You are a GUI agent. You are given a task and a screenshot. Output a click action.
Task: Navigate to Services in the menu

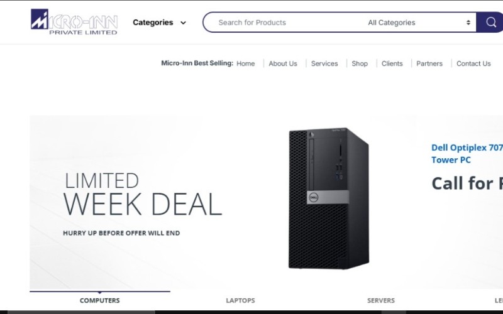click(x=324, y=63)
